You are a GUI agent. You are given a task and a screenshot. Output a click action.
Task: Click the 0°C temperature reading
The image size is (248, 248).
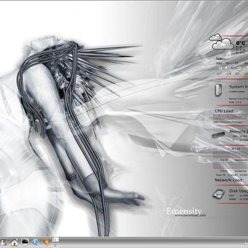pyautogui.click(x=241, y=43)
